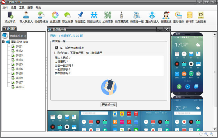This screenshot has height=138, width=218.
Task: Select 默认分组 (10) group
Action: coord(19,42)
